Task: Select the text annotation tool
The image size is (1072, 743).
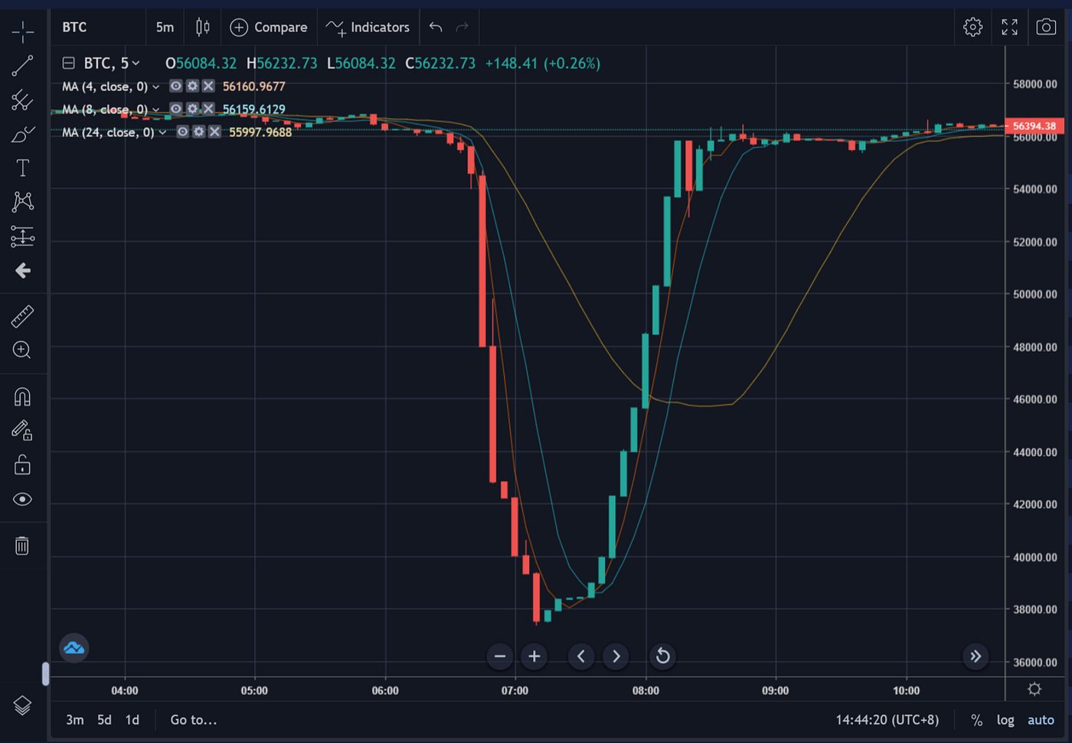Action: pos(22,167)
